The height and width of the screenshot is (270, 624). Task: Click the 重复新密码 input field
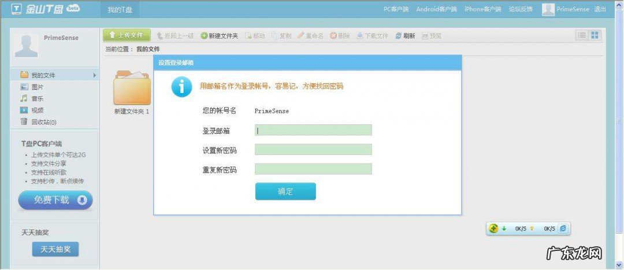click(314, 169)
